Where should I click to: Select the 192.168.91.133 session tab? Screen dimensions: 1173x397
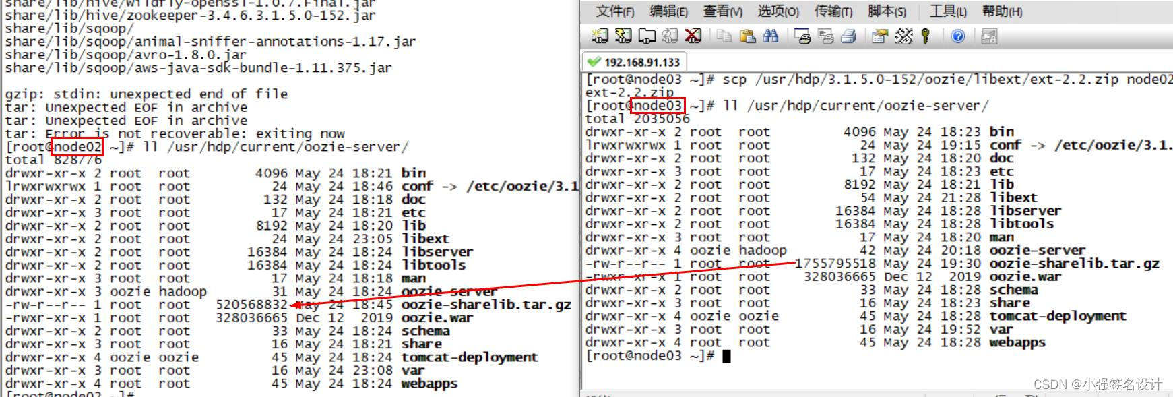click(x=634, y=62)
